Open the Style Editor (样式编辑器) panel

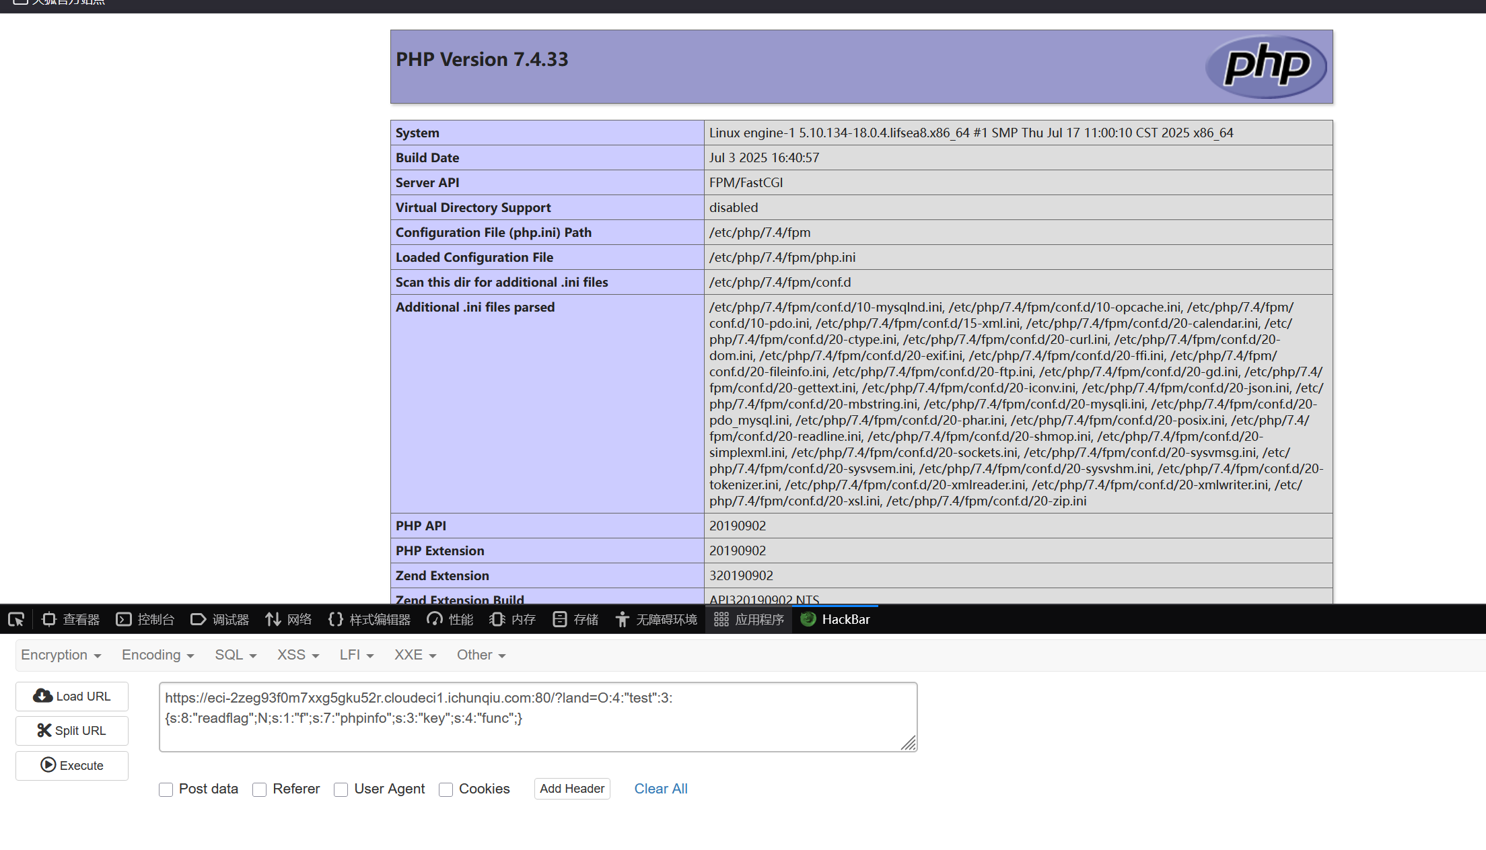pos(369,619)
